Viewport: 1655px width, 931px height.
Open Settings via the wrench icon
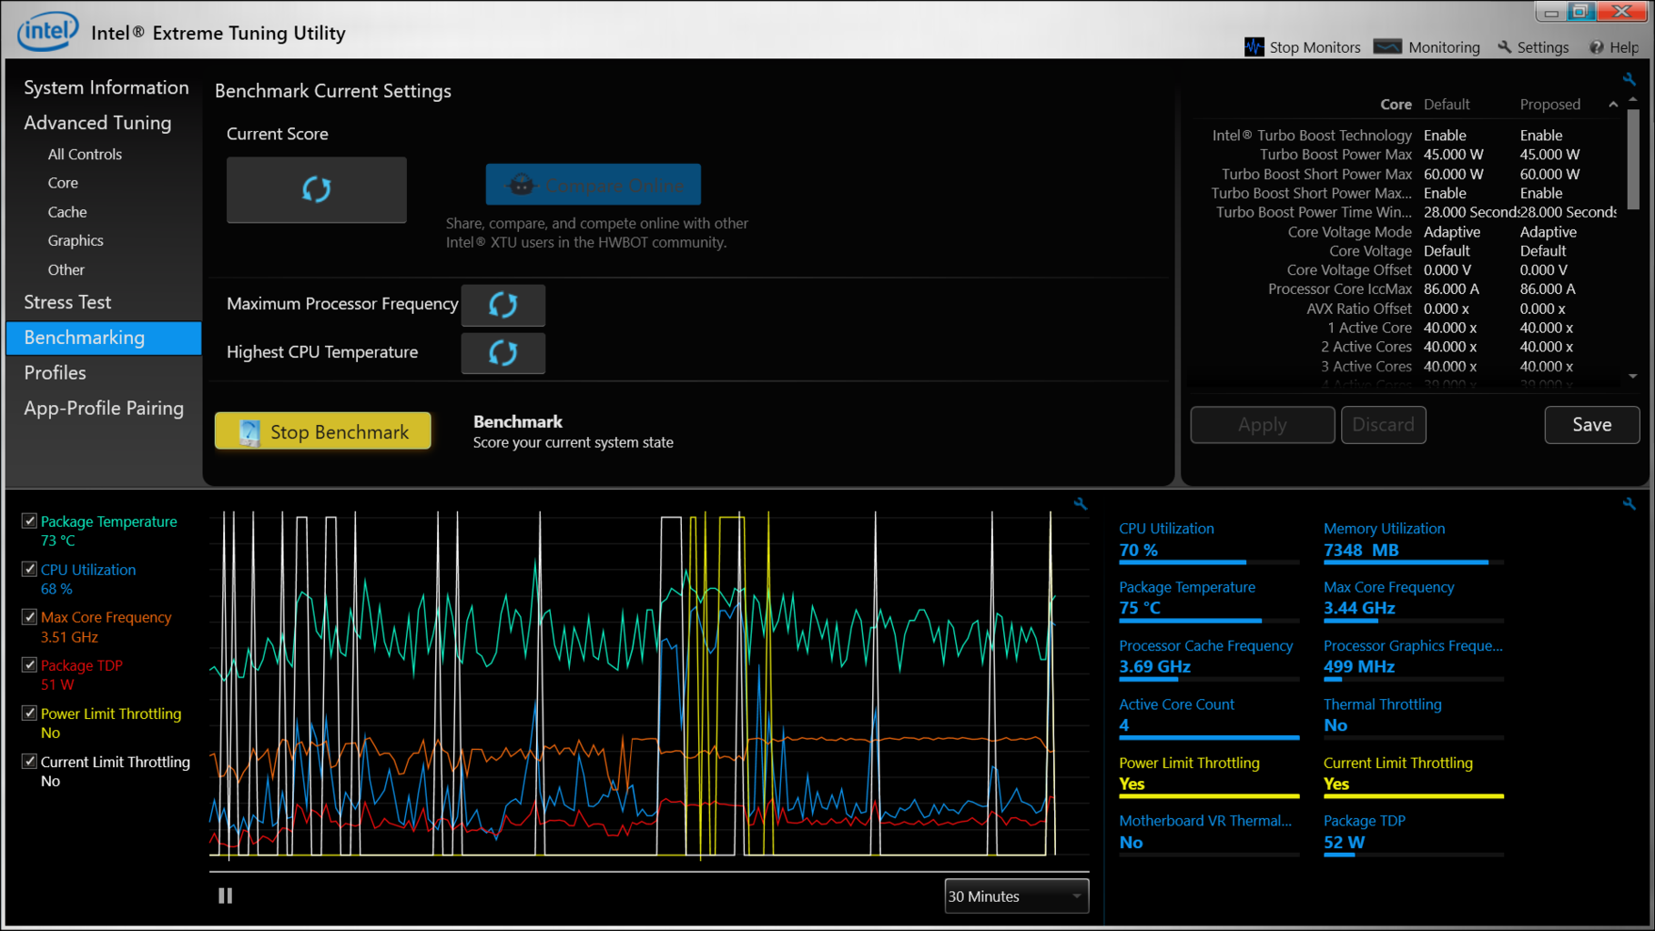(1505, 46)
